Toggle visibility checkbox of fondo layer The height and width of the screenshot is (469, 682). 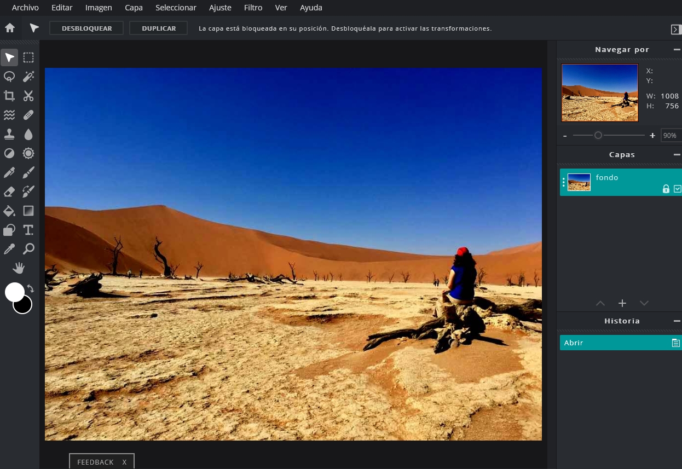pos(678,189)
